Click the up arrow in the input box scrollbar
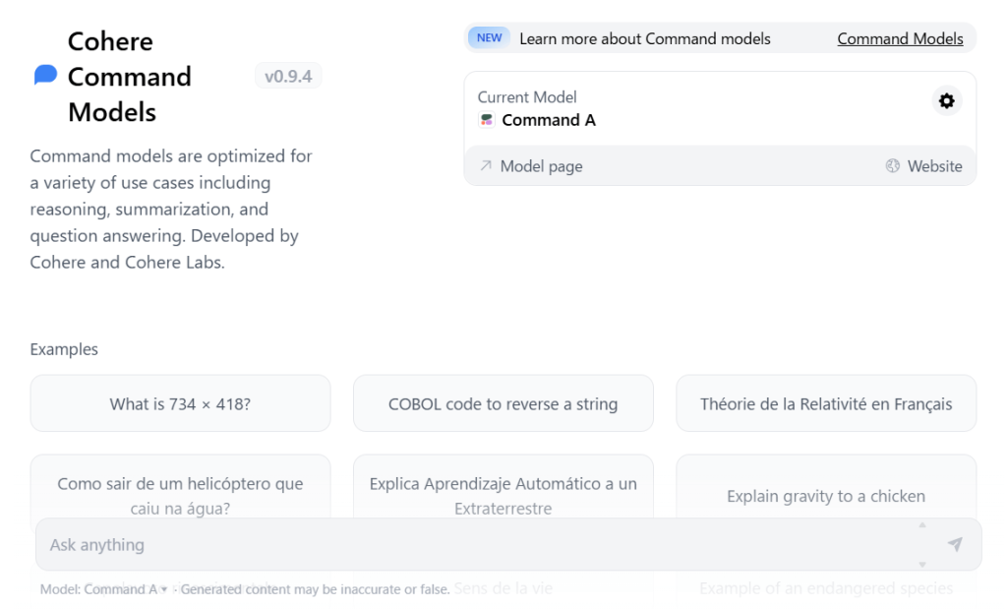The height and width of the screenshot is (609, 1007). 921,525
